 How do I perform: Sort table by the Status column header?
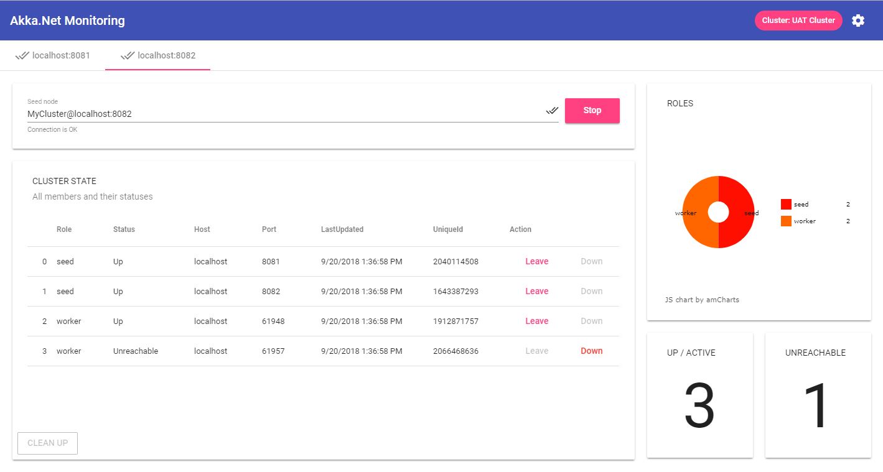(124, 229)
